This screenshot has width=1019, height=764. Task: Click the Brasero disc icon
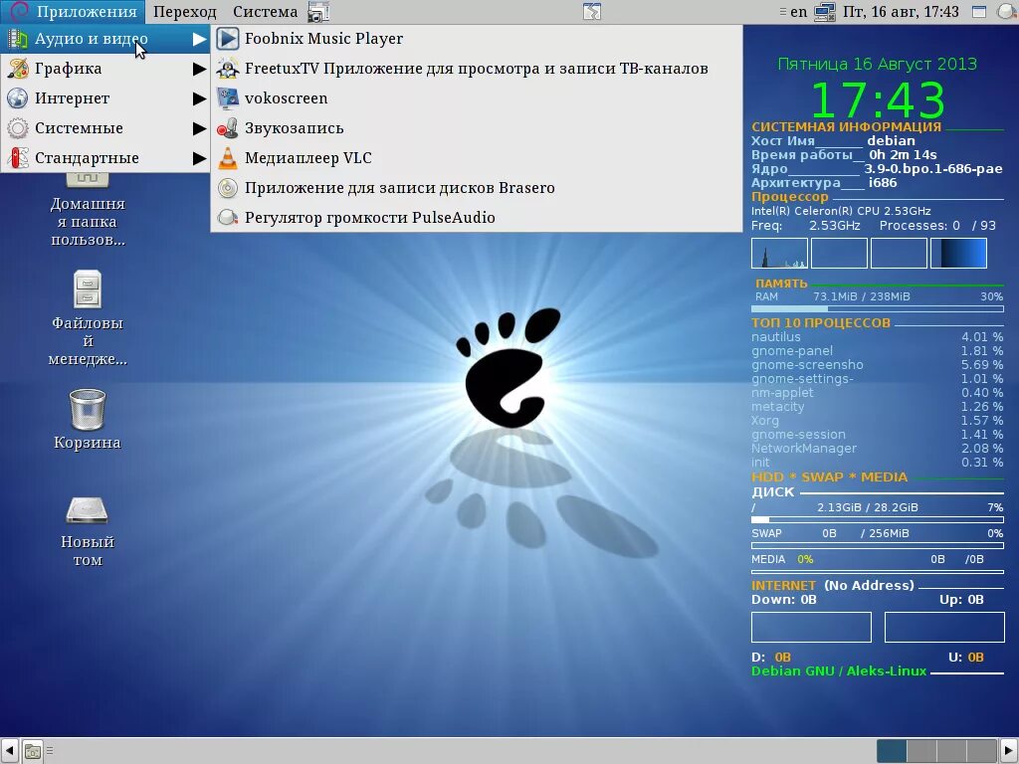pyautogui.click(x=228, y=188)
